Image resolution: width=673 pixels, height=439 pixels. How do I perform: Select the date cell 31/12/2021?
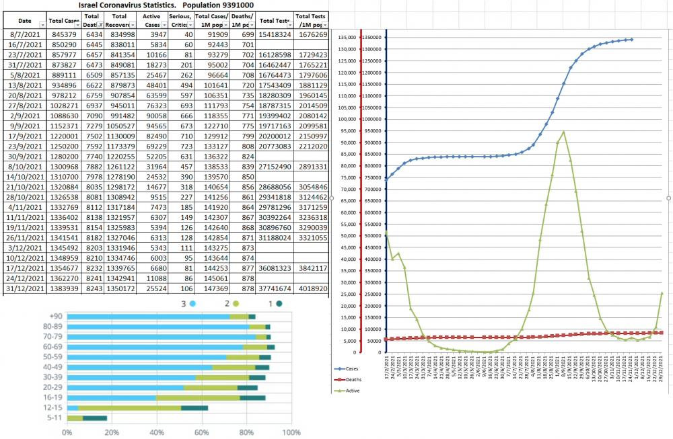pos(25,289)
